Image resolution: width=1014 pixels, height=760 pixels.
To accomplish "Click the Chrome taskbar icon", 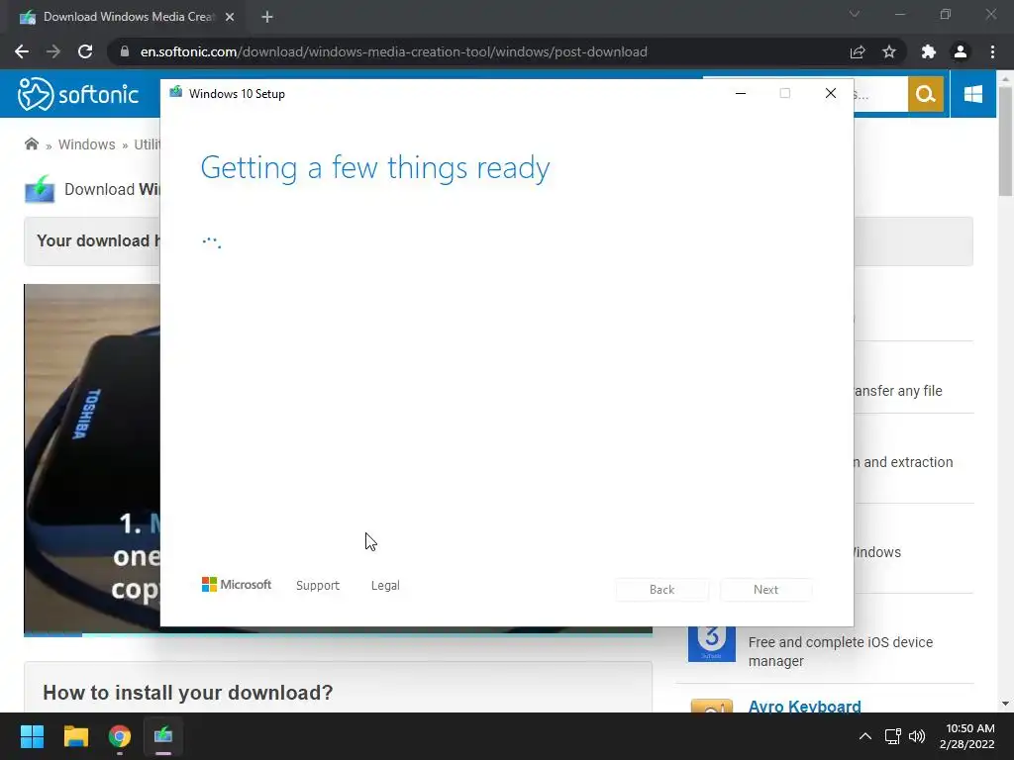I will click(x=120, y=736).
